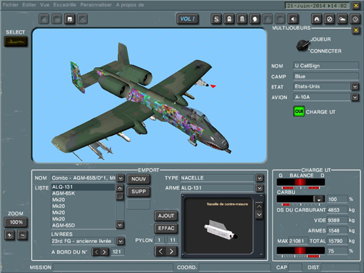
Task: Open the LIVREES livery dropdown
Action: (x=121, y=242)
